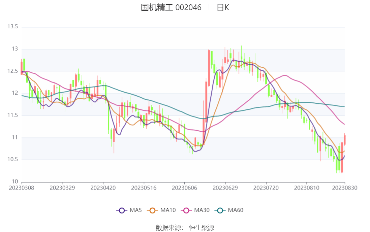Screen dimensions: 370x232
Task: Click the 20230629 date label on x-axis
Action: click(225, 188)
